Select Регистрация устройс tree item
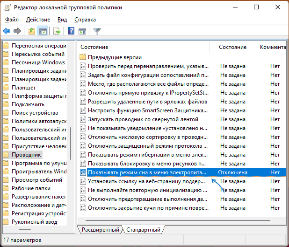The image size is (289, 247). (x=39, y=213)
